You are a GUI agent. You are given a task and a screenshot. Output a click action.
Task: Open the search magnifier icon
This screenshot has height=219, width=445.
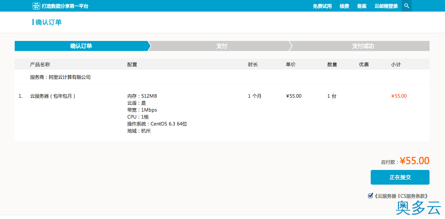(x=406, y=6)
